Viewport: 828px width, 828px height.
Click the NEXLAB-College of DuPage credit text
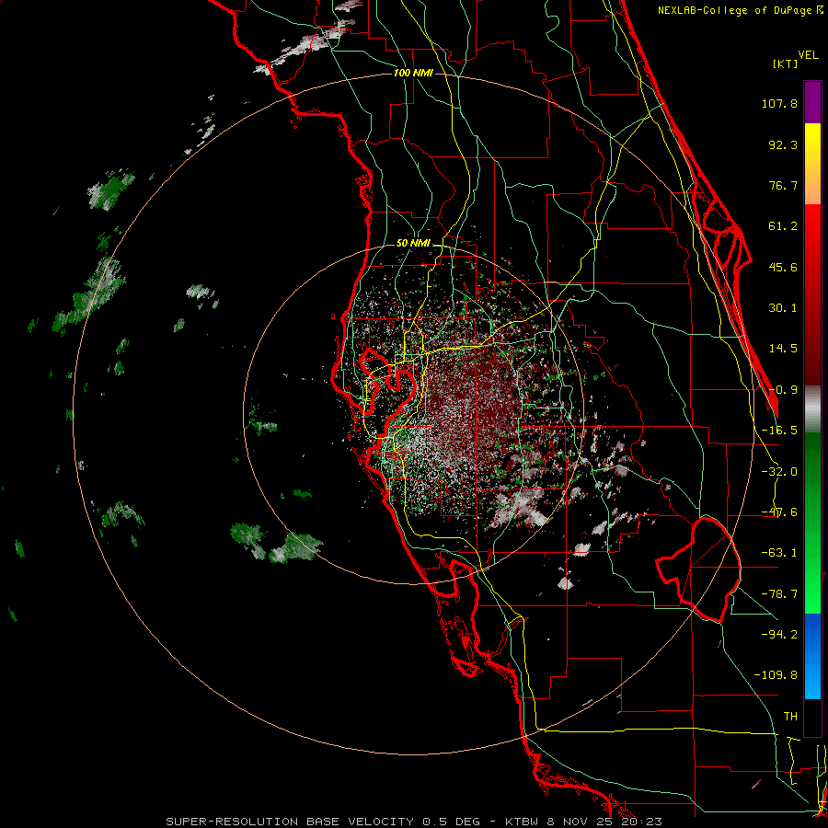click(740, 10)
